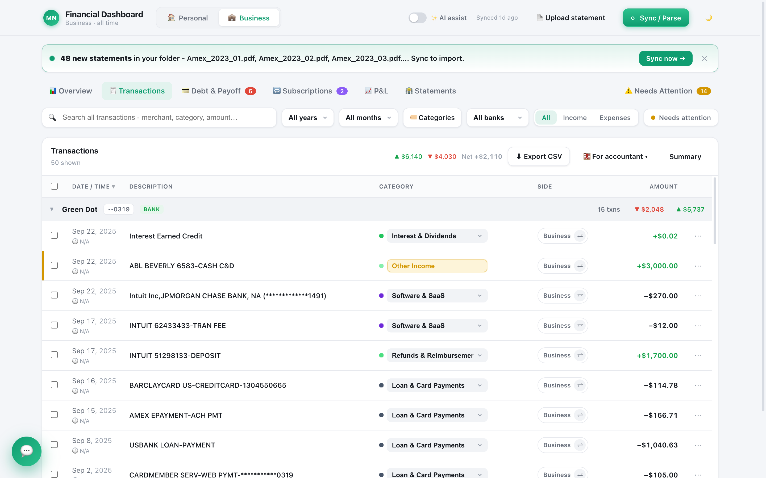This screenshot has width=766, height=478.
Task: Filter by Needs attention
Action: click(x=681, y=118)
